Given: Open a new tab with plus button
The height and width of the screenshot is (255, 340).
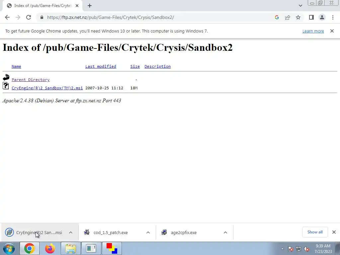Looking at the screenshot, I should [x=90, y=6].
